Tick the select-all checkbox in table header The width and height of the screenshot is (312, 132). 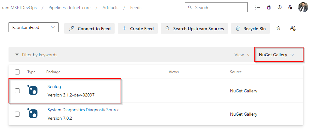[x=17, y=72]
